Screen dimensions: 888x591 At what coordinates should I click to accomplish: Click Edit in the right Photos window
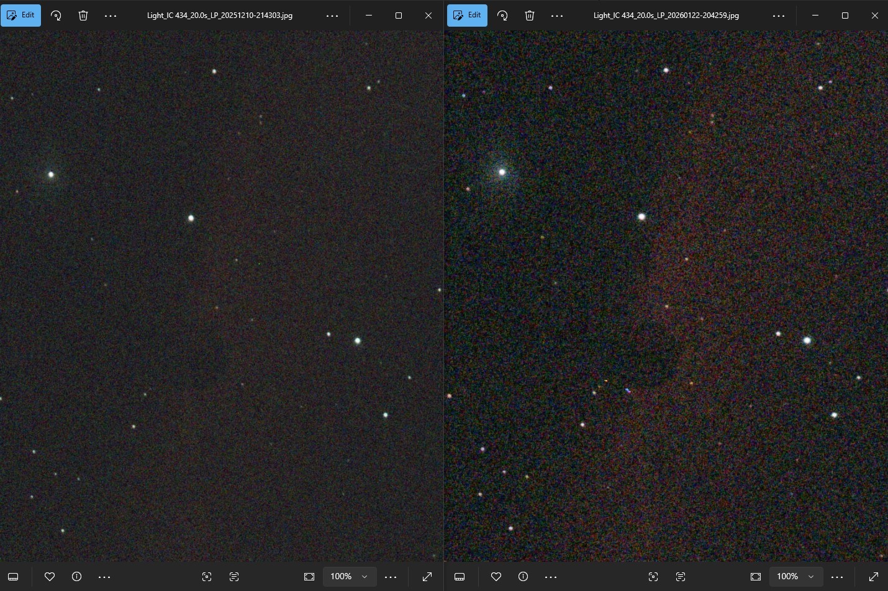pyautogui.click(x=468, y=16)
